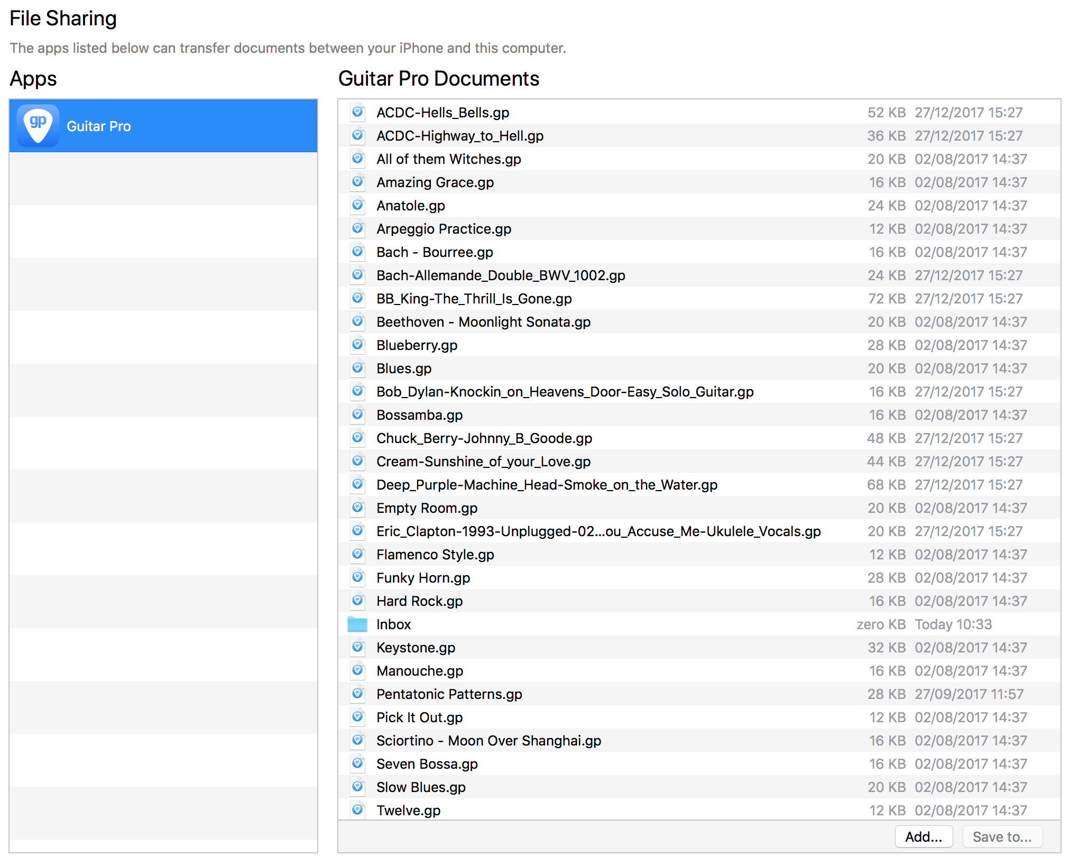Image resolution: width=1070 pixels, height=865 pixels.
Task: Click the 48 KB size of Chuck_Berry file
Action: coord(887,438)
